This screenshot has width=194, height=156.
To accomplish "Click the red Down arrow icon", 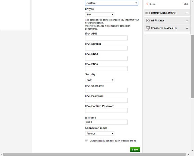I will (x=147, y=4).
